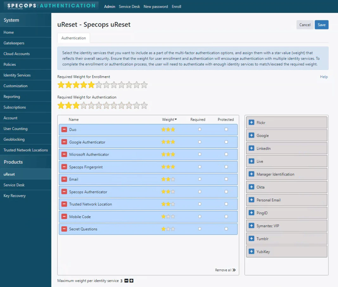338x287 pixels.
Task: Open the Service Desk menu at top
Action: (x=129, y=6)
